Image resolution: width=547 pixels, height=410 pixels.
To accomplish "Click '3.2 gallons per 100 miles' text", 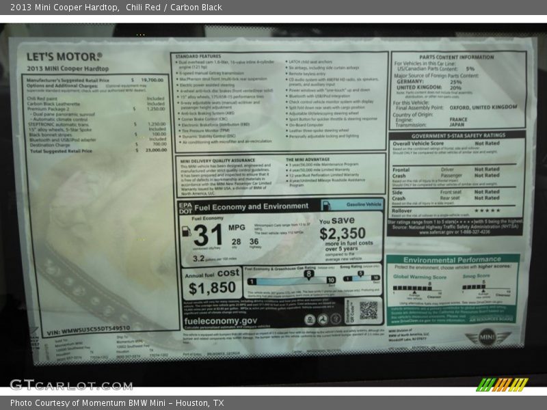I will tap(215, 258).
